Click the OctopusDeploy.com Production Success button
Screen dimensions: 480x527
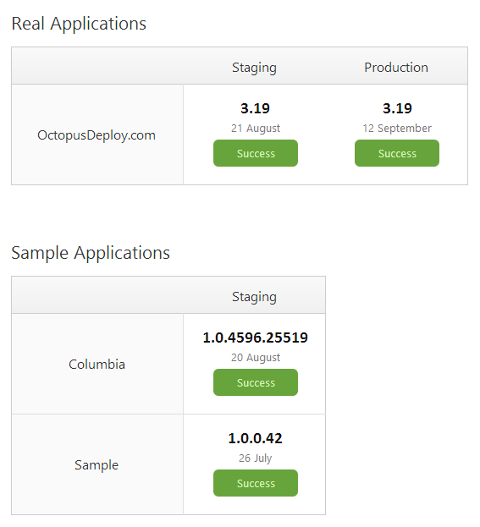coord(396,153)
